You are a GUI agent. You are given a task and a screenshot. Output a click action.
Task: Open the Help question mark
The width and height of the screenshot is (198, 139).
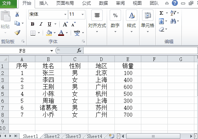point(175,3)
